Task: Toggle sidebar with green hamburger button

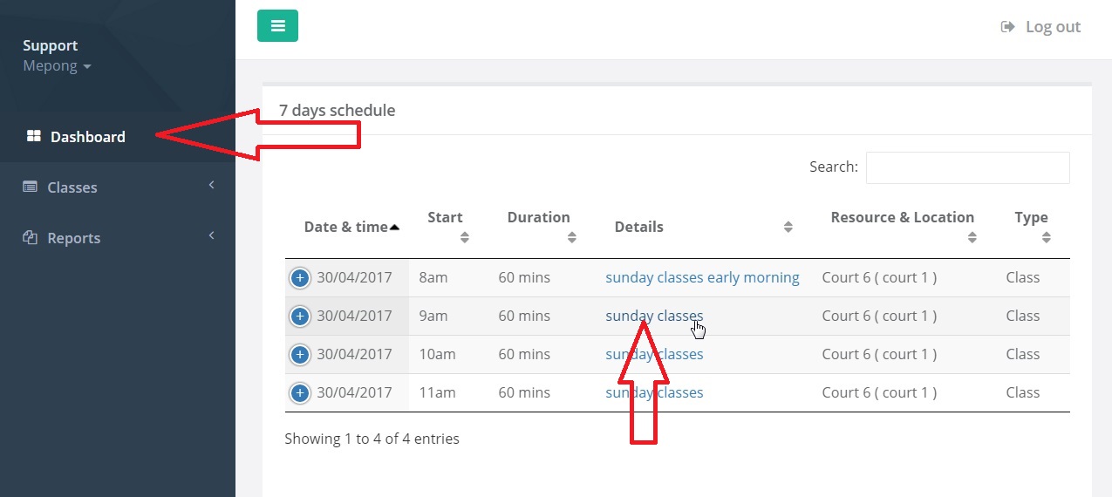Action: pyautogui.click(x=277, y=26)
